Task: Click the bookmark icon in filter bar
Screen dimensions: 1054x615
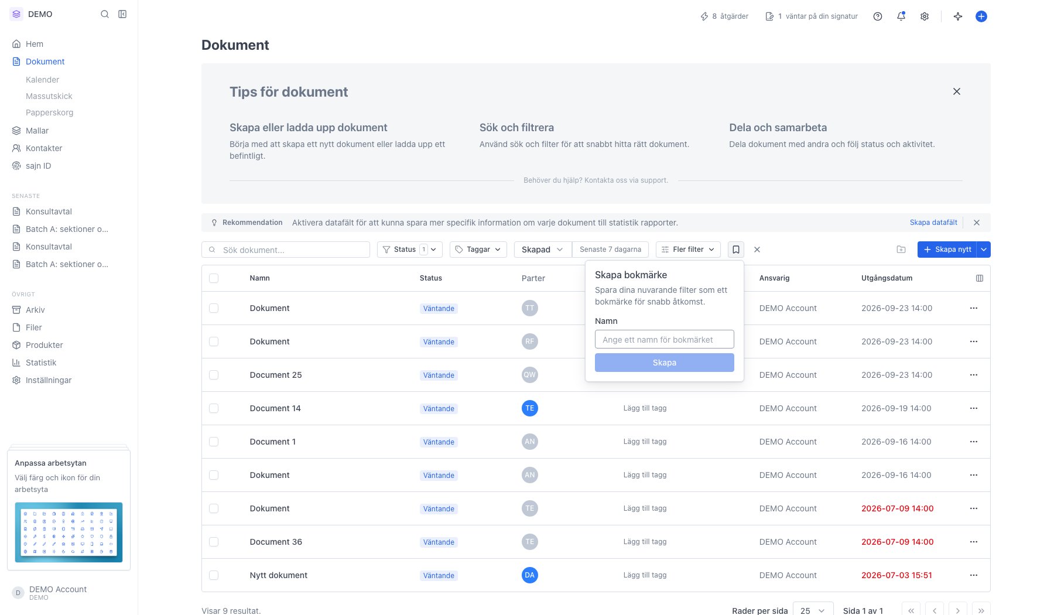Action: pos(736,250)
